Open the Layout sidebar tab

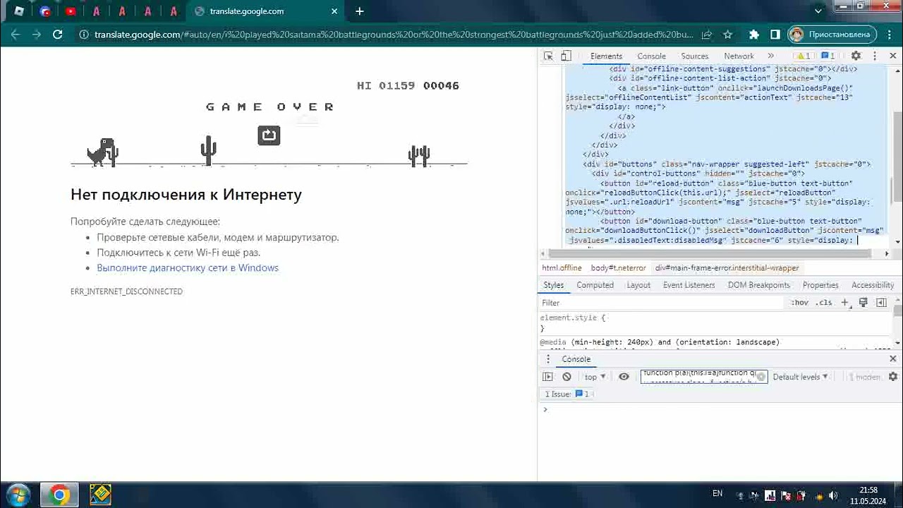pos(638,285)
